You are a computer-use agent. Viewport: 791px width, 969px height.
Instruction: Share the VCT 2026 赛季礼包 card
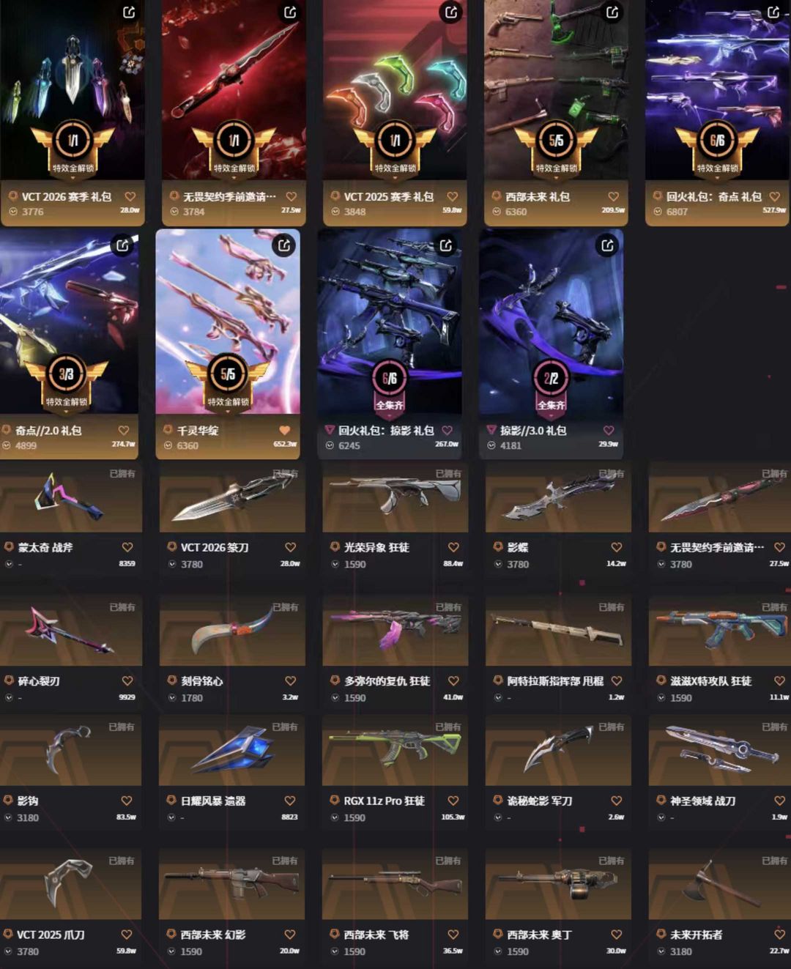129,12
